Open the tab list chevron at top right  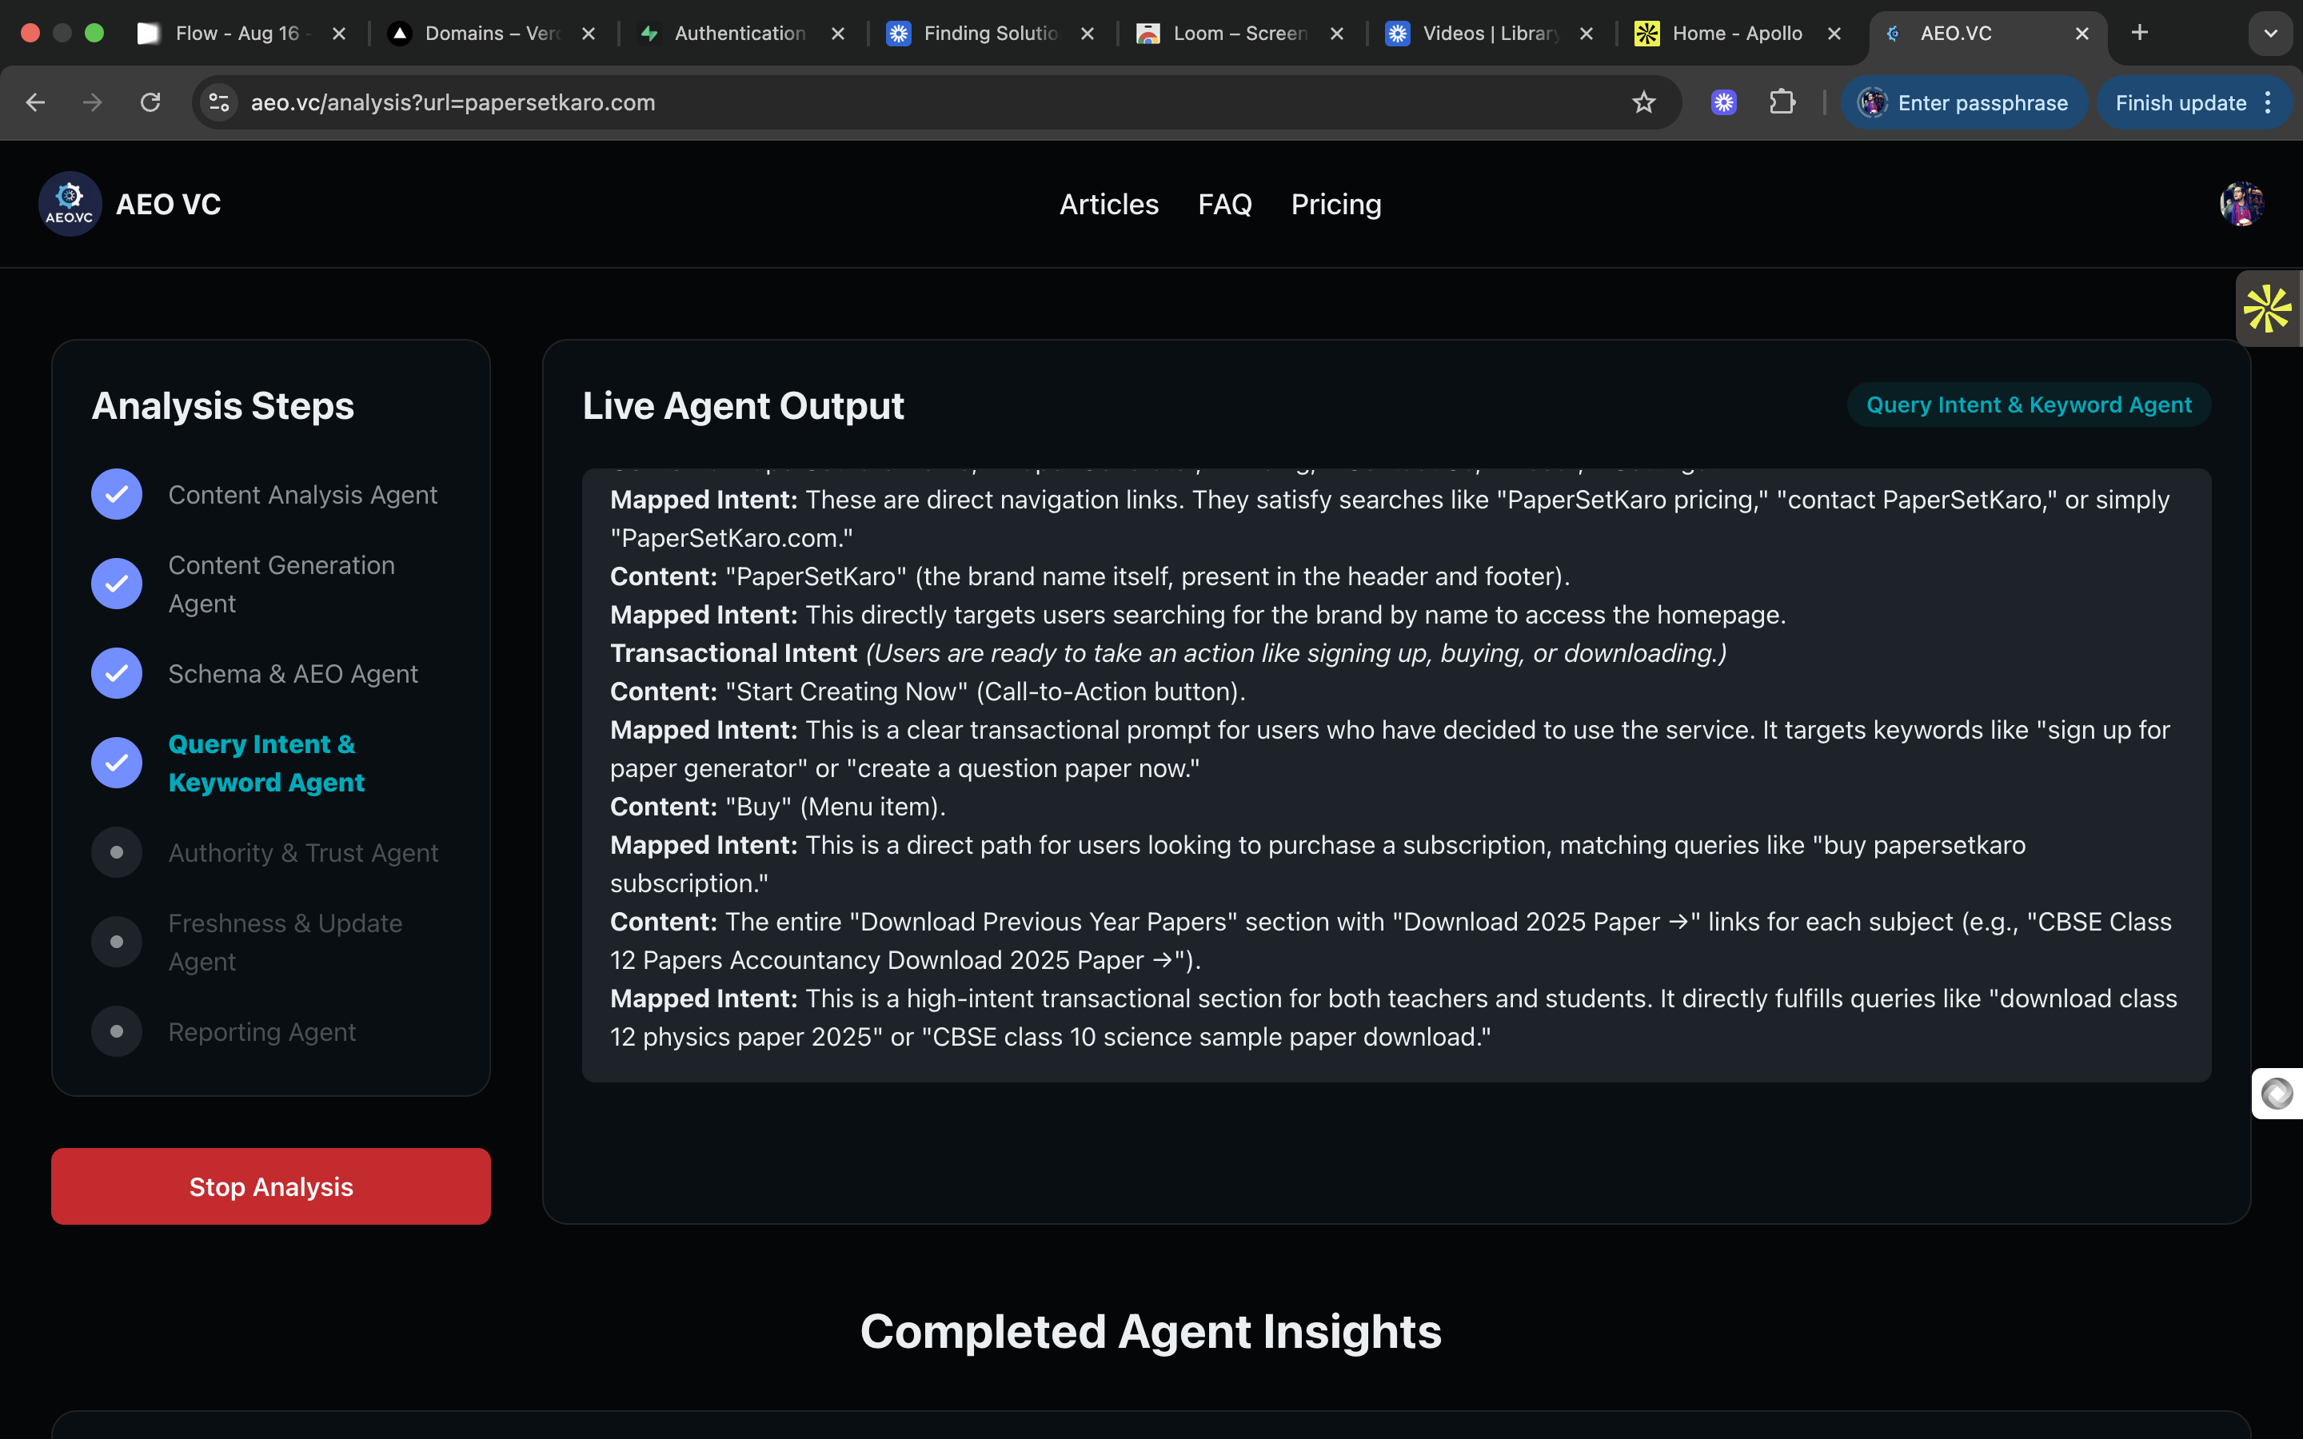(2272, 34)
